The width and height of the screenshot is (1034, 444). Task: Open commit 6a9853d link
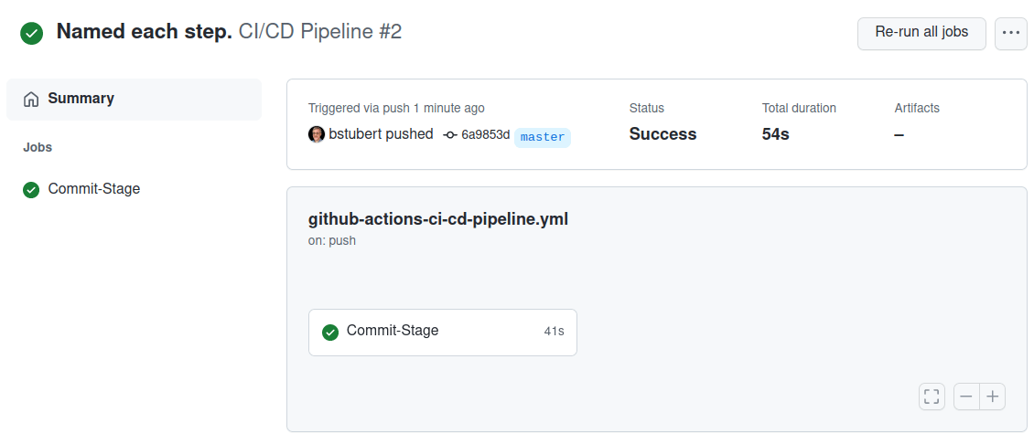coord(485,135)
